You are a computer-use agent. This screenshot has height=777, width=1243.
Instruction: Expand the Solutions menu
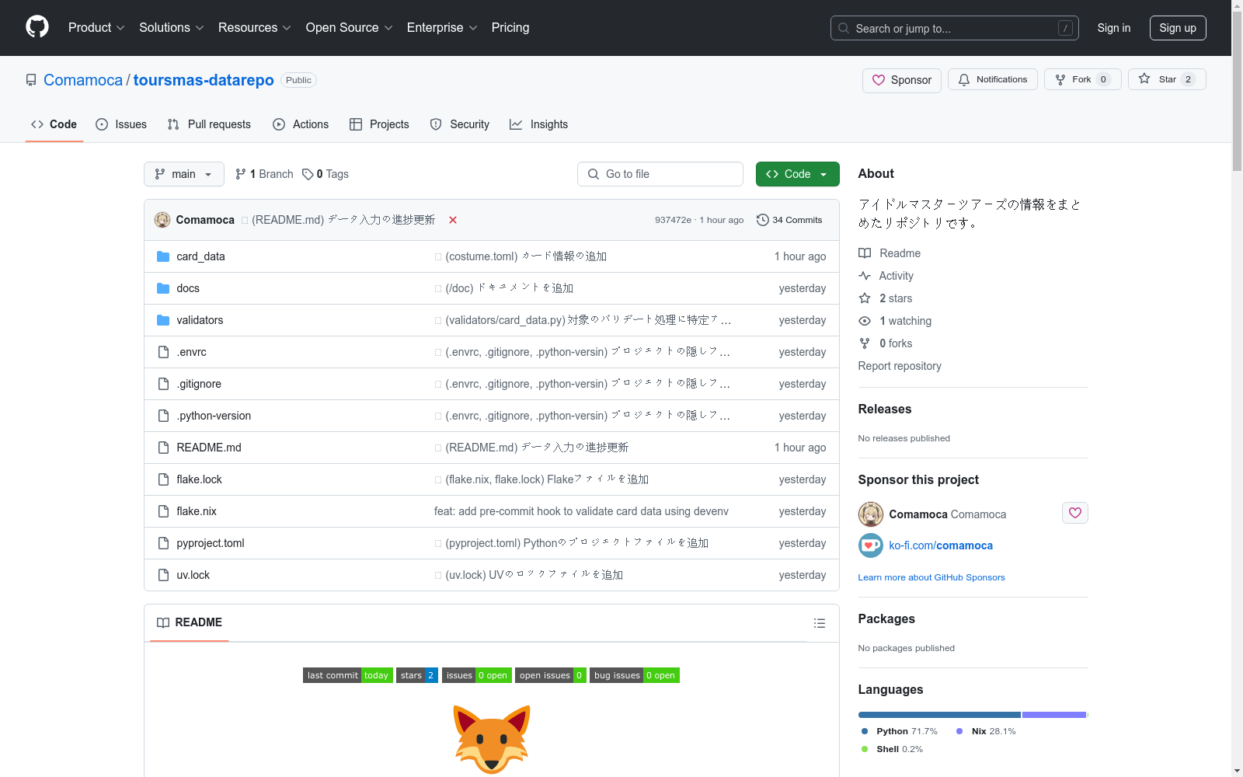point(172,28)
